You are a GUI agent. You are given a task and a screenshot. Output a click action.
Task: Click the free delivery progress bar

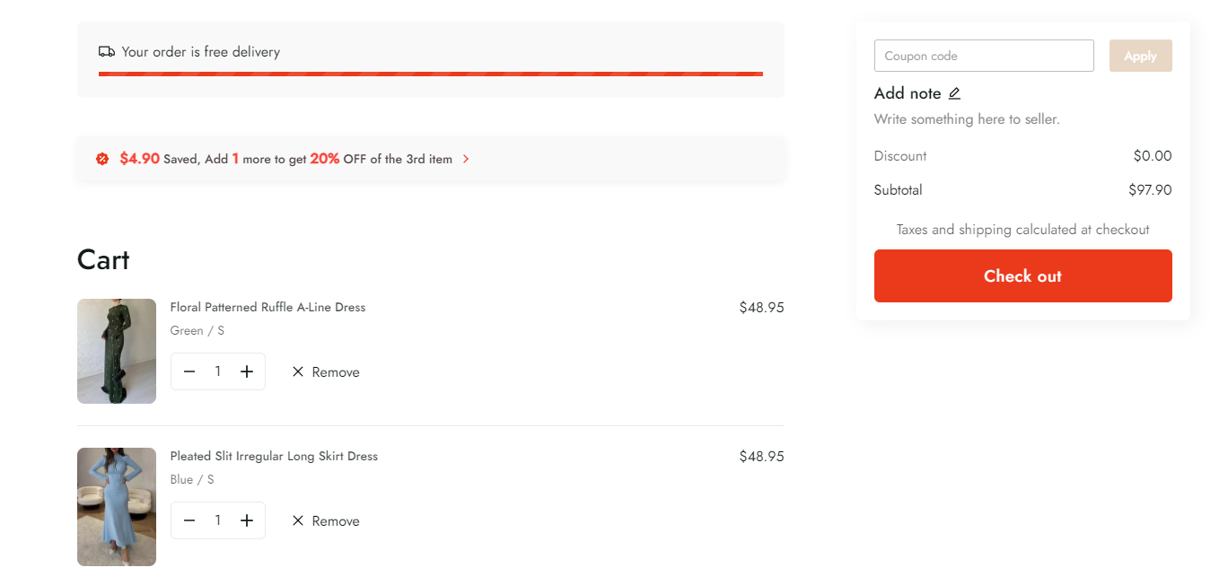pyautogui.click(x=431, y=74)
